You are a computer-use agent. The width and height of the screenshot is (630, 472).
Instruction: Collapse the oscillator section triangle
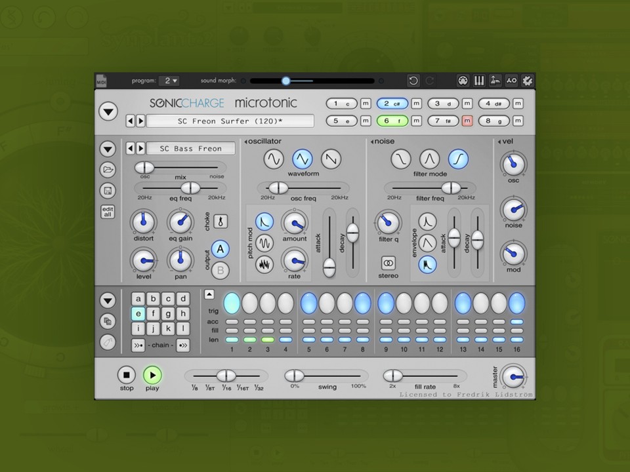click(x=245, y=142)
